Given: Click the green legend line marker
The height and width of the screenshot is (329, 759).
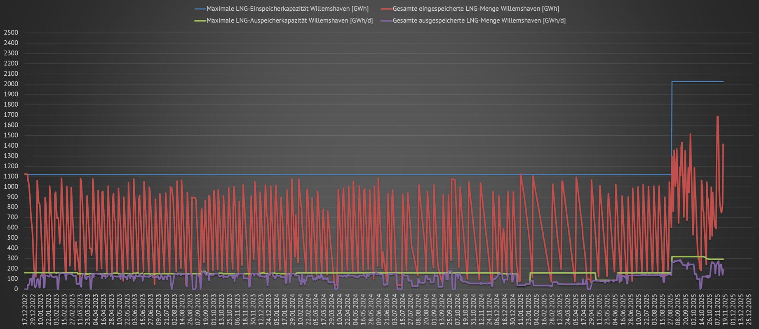Looking at the screenshot, I should point(200,21).
